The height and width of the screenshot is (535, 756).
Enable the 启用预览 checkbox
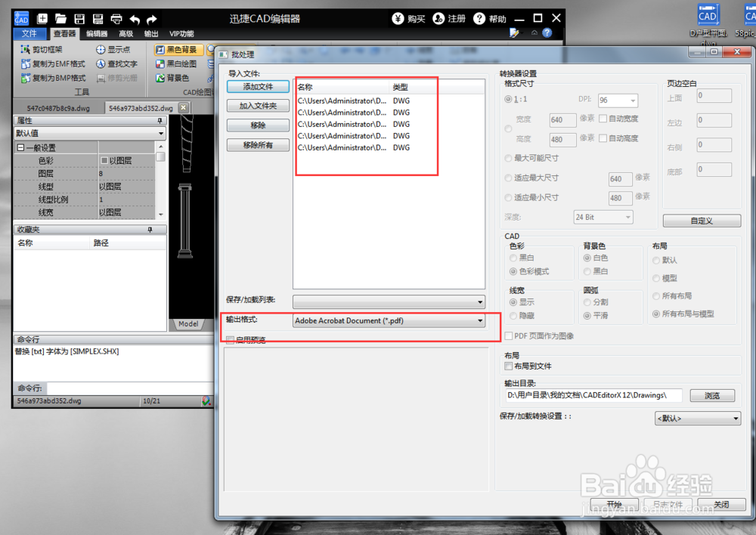point(231,340)
